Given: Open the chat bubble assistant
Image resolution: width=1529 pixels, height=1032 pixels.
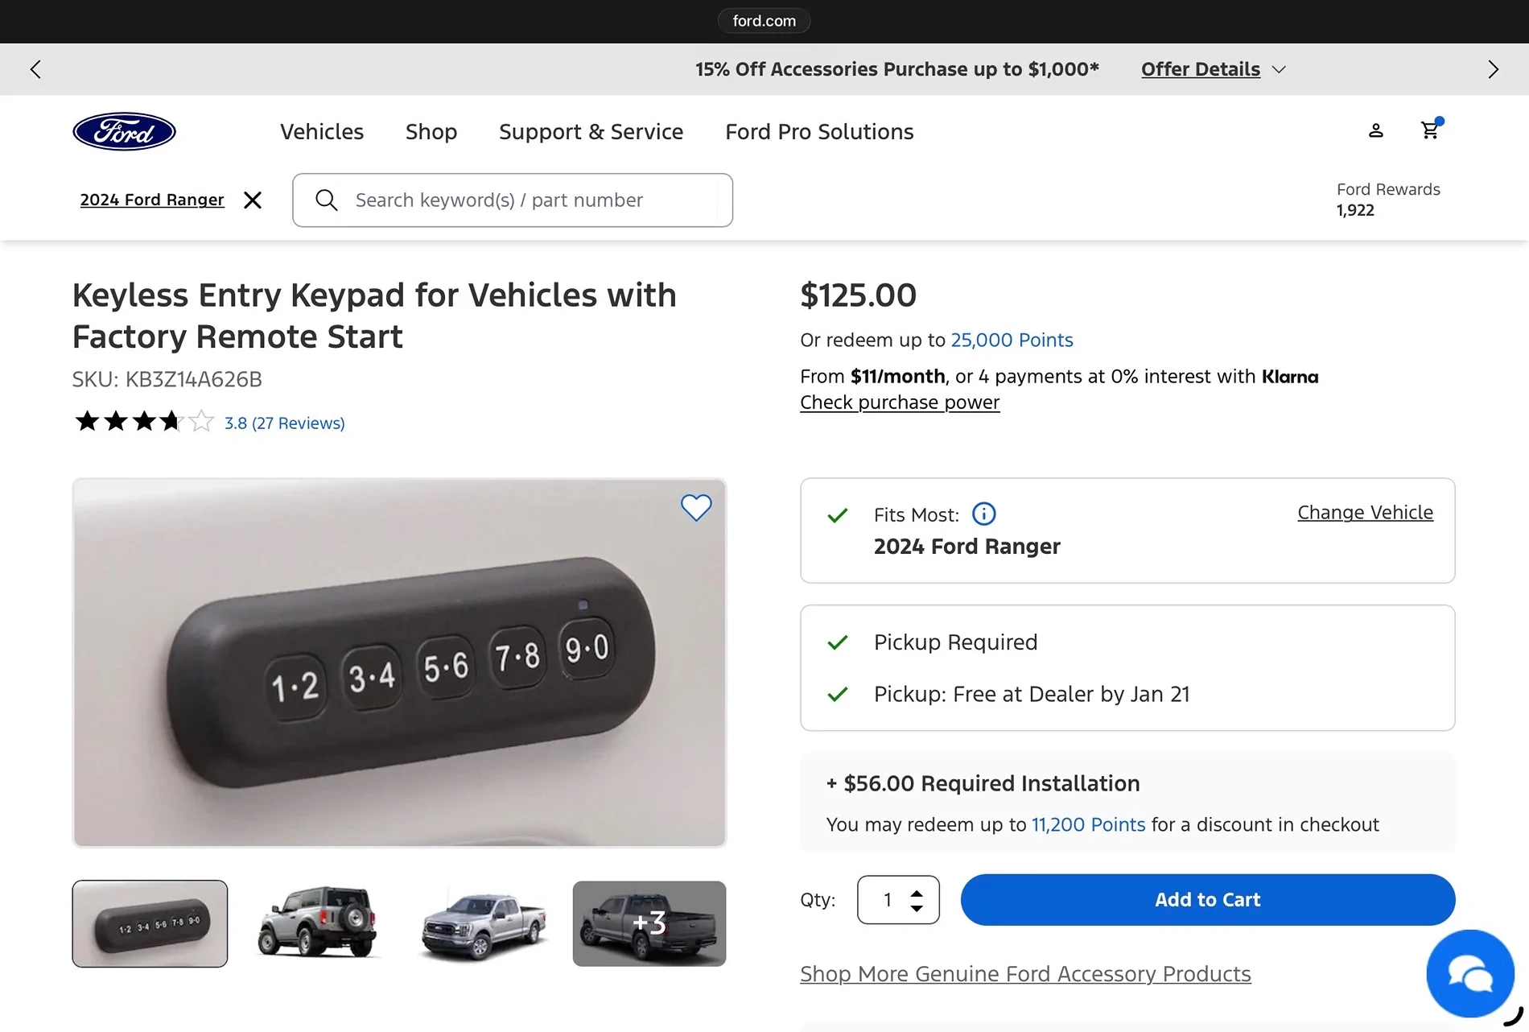Looking at the screenshot, I should point(1470,974).
